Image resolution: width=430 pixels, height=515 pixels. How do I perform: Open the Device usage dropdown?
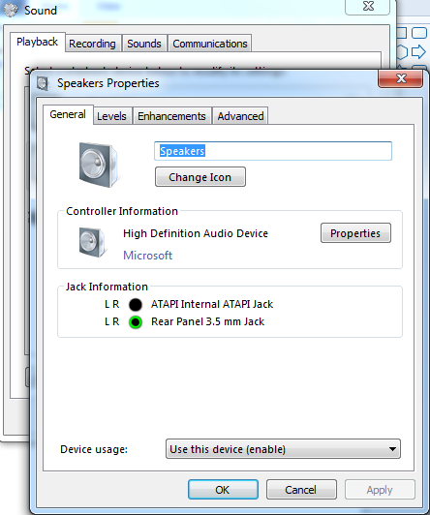pyautogui.click(x=283, y=448)
